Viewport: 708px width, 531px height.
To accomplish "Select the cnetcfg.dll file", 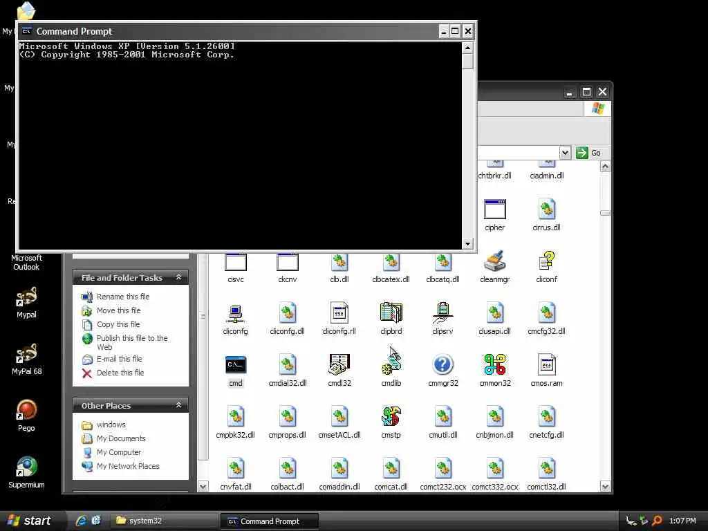I will pyautogui.click(x=546, y=422).
